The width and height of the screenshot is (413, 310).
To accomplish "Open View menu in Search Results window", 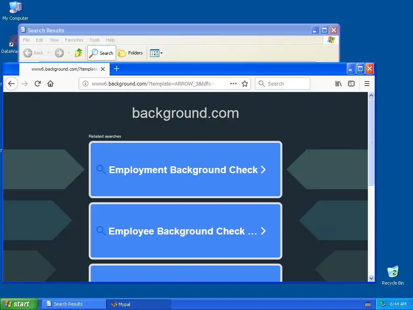I will pyautogui.click(x=54, y=40).
